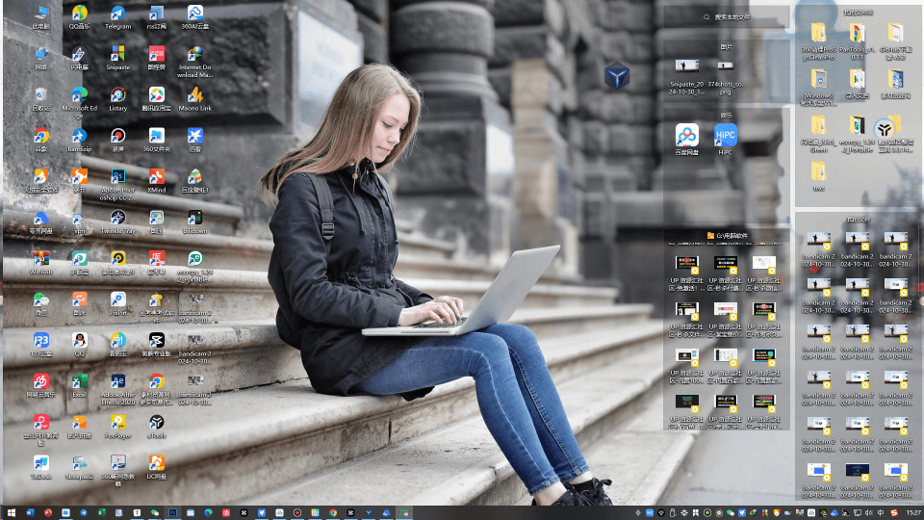Open the PanTools folder icon
This screenshot has width=924, height=520.
pos(857,34)
